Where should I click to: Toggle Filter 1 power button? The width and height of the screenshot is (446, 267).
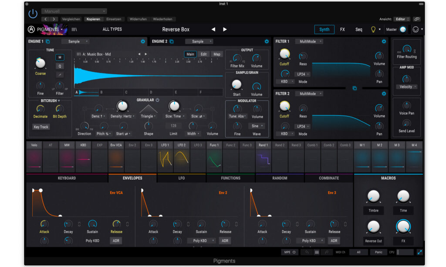384,41
